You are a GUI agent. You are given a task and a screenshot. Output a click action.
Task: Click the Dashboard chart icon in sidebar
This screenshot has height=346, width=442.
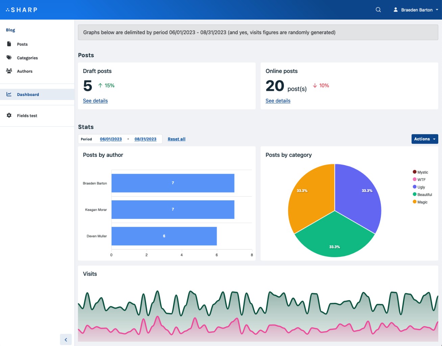(9, 94)
